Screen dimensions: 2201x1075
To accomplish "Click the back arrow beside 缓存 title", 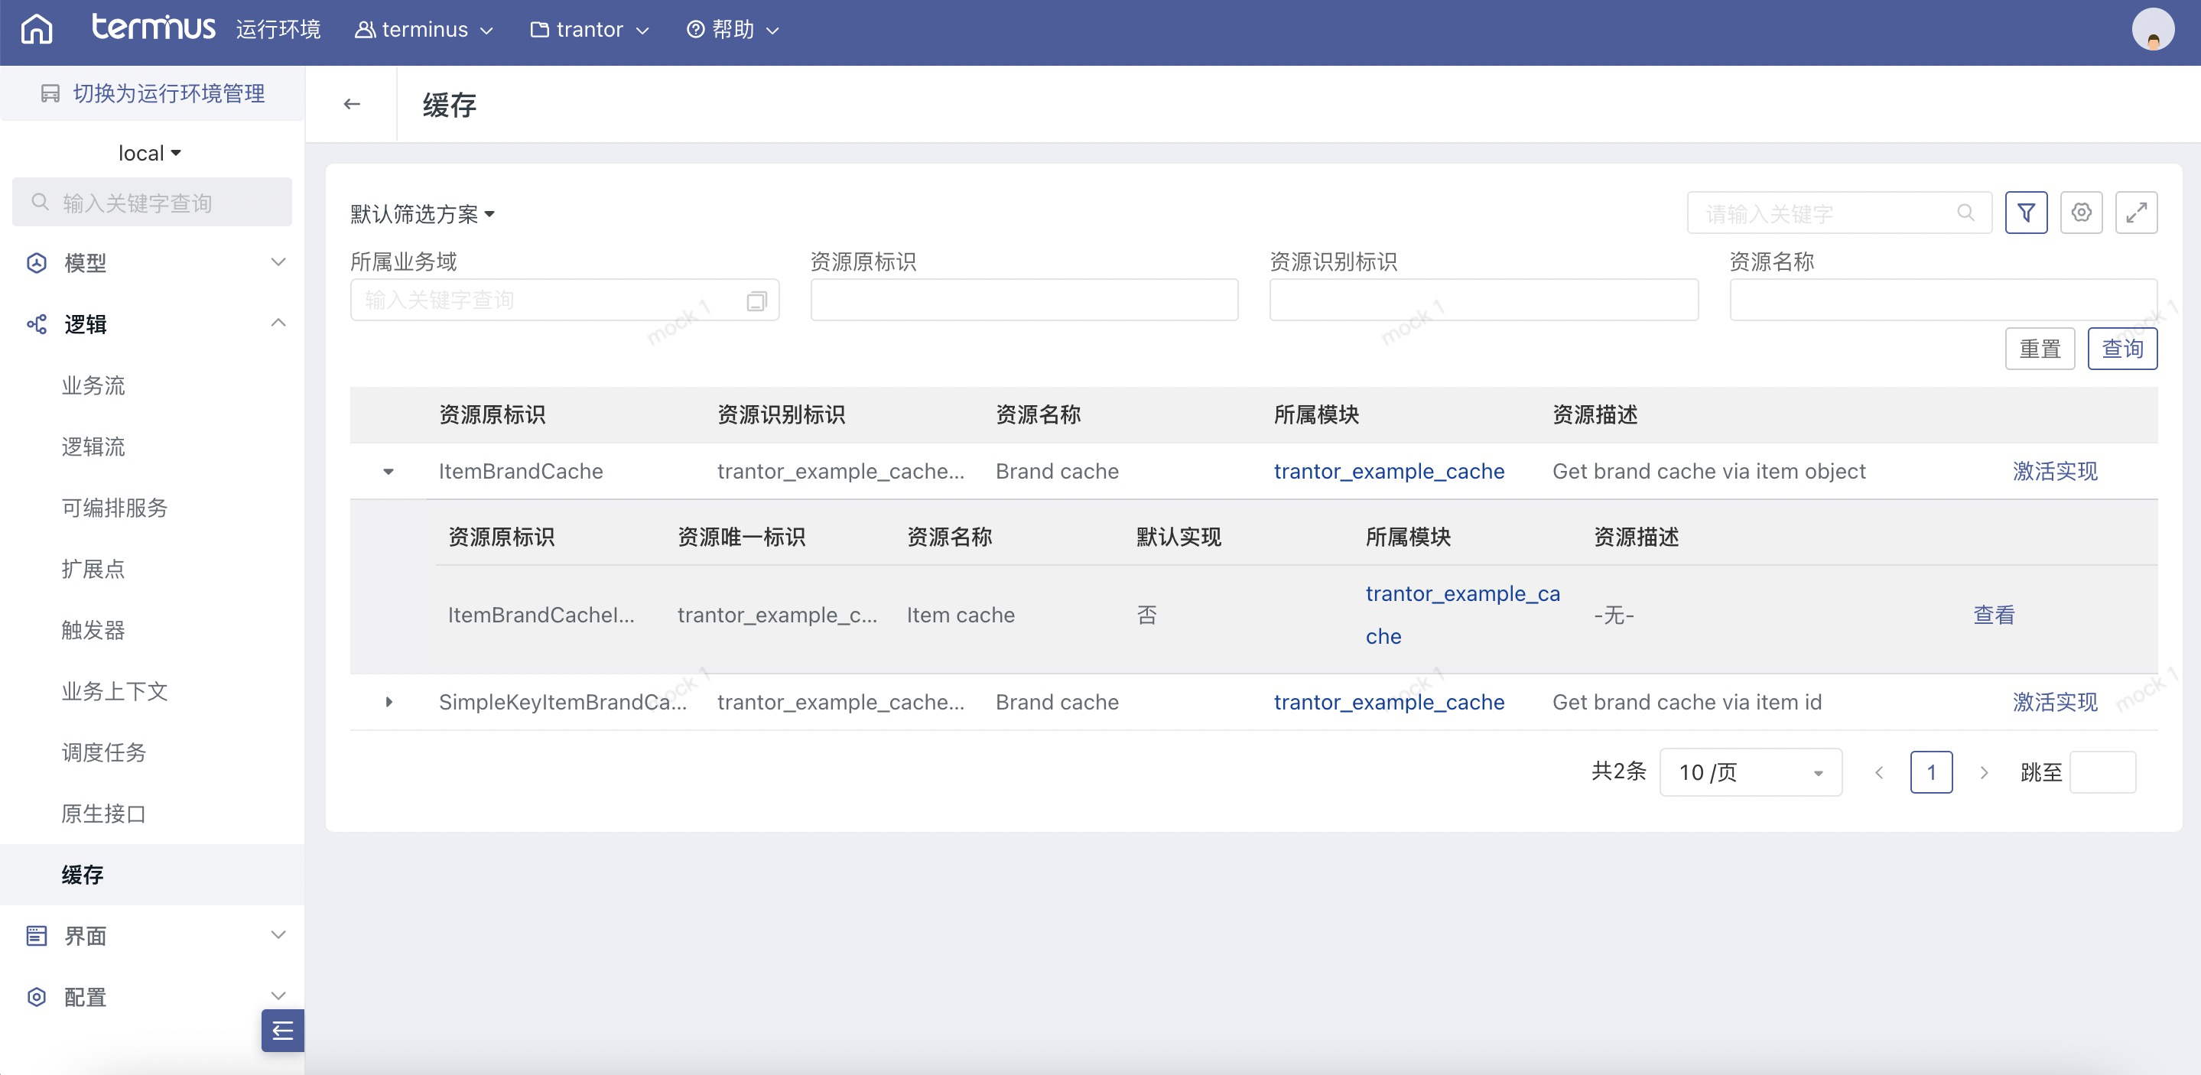I will click(x=351, y=104).
